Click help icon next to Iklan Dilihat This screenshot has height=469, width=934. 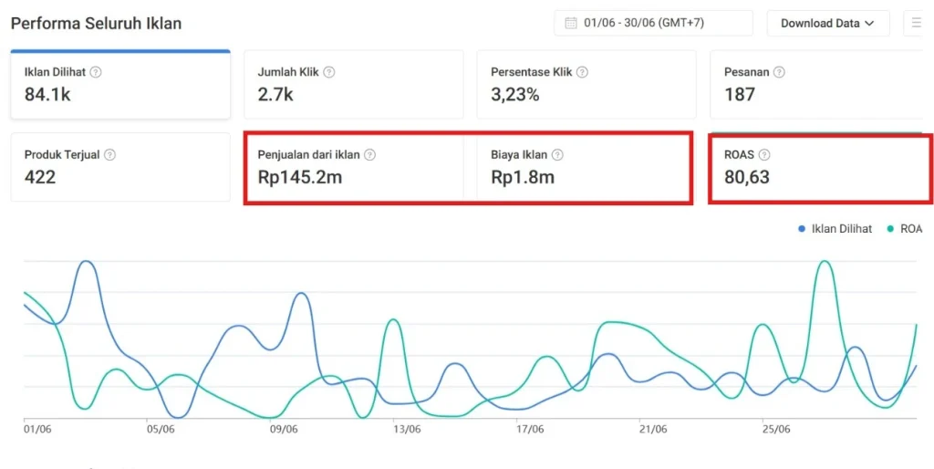pyautogui.click(x=96, y=72)
